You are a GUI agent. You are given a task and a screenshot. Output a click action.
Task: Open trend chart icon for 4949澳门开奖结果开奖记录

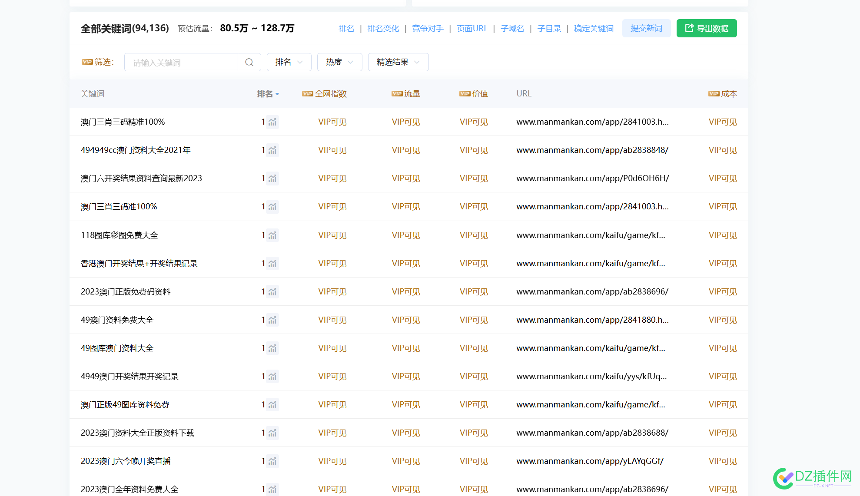272,377
